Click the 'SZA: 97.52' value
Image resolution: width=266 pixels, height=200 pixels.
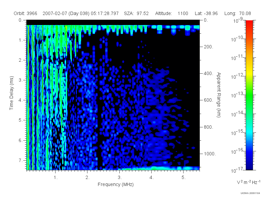[x=136, y=13]
